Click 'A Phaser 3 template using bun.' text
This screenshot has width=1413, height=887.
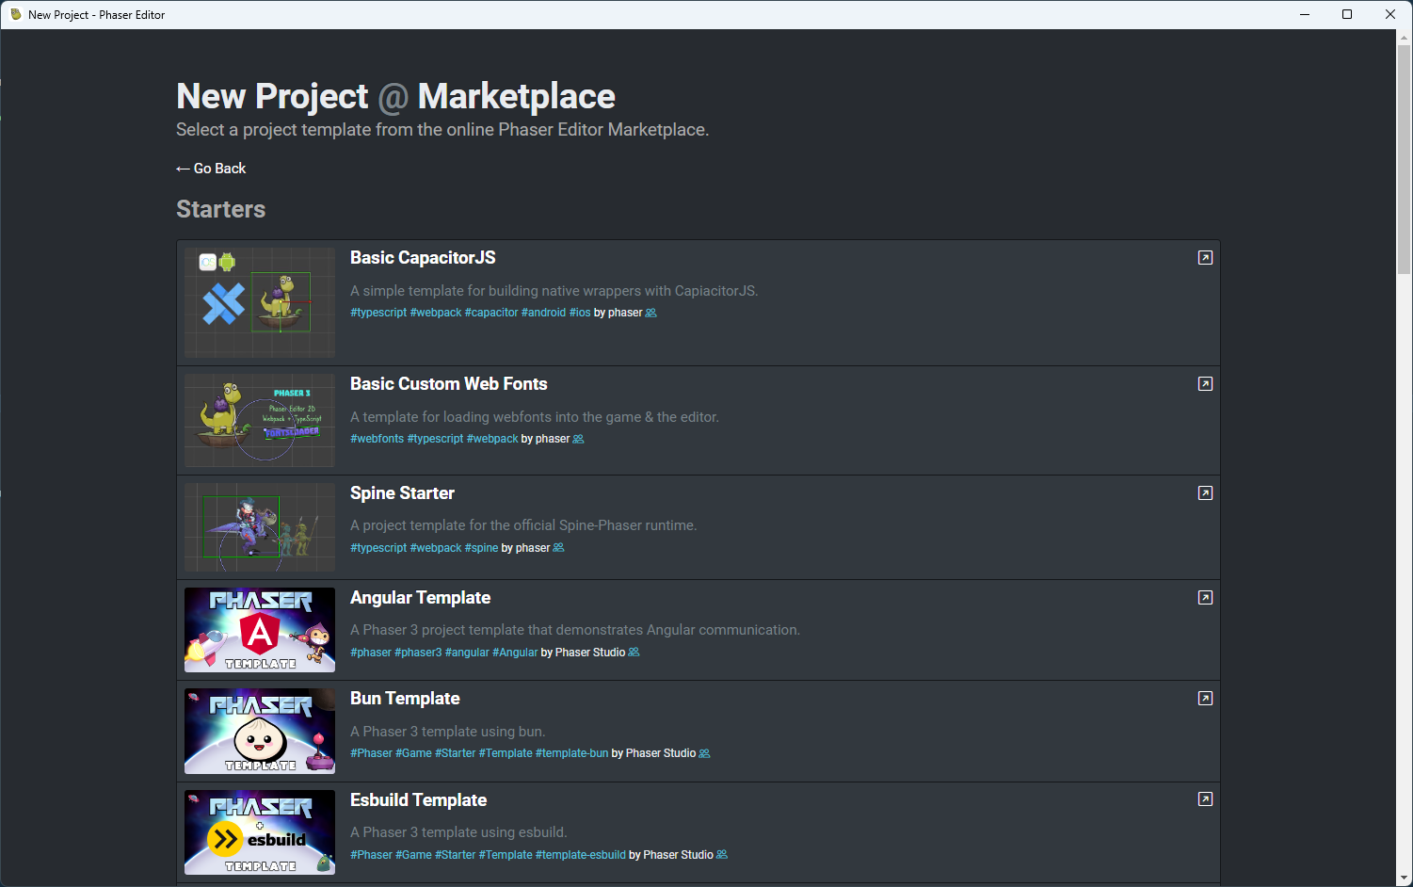[x=448, y=732]
